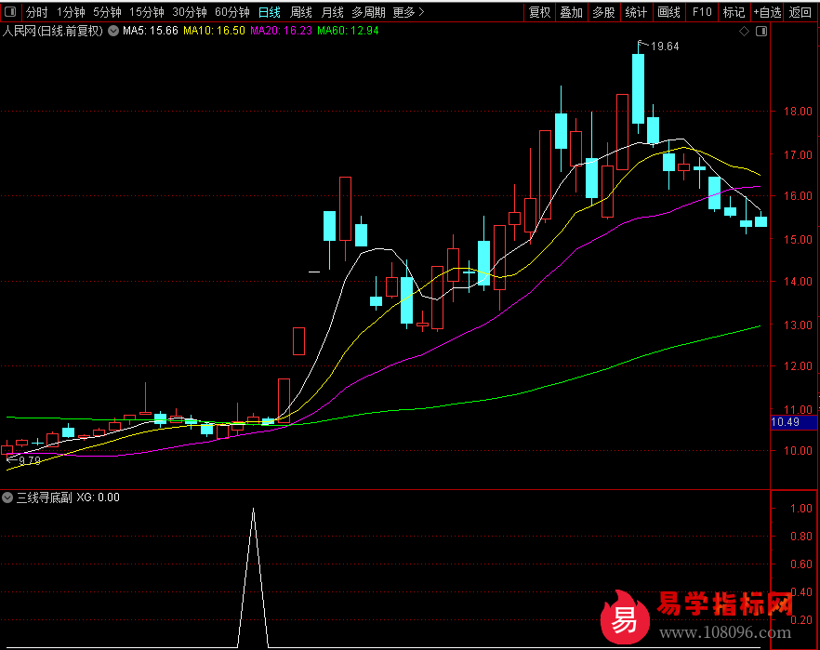The image size is (820, 650).
Task: Click the 叠加 overlay button
Action: (x=571, y=12)
